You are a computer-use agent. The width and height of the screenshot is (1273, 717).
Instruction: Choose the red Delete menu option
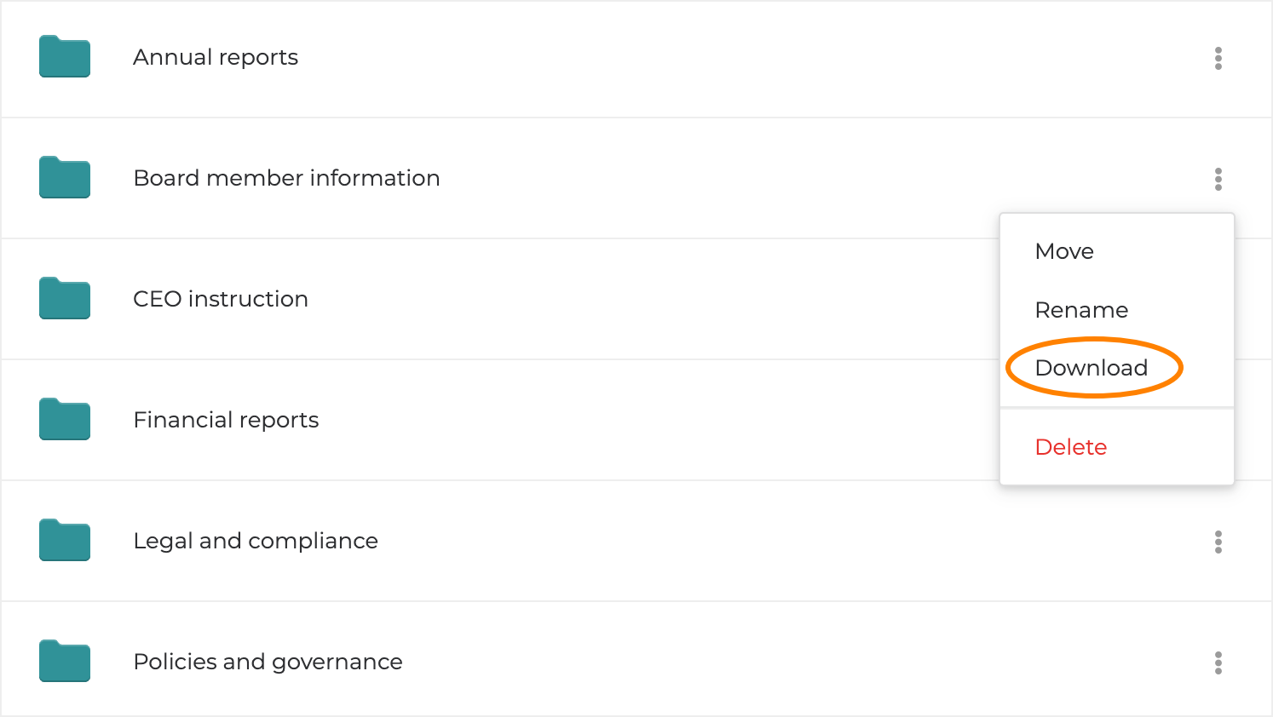pyautogui.click(x=1071, y=447)
